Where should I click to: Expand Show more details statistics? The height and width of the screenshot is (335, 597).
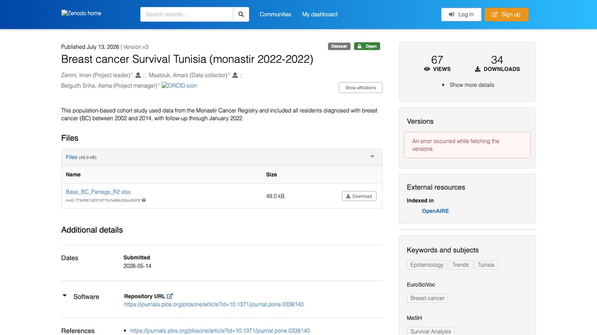click(x=467, y=85)
